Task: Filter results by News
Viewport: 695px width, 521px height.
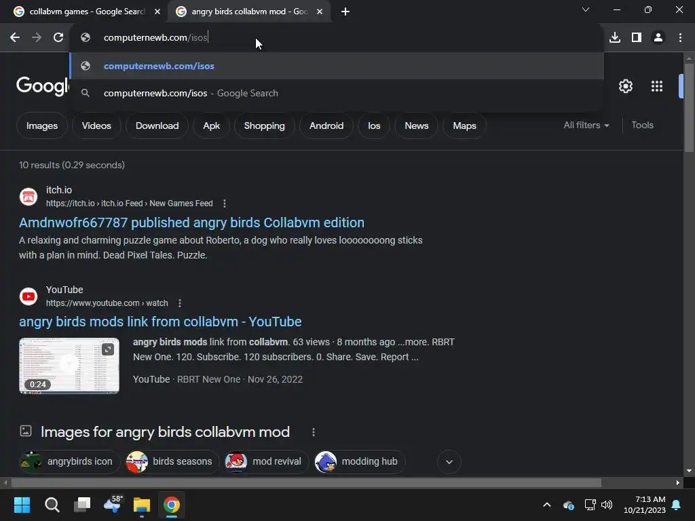Action: 416,126
